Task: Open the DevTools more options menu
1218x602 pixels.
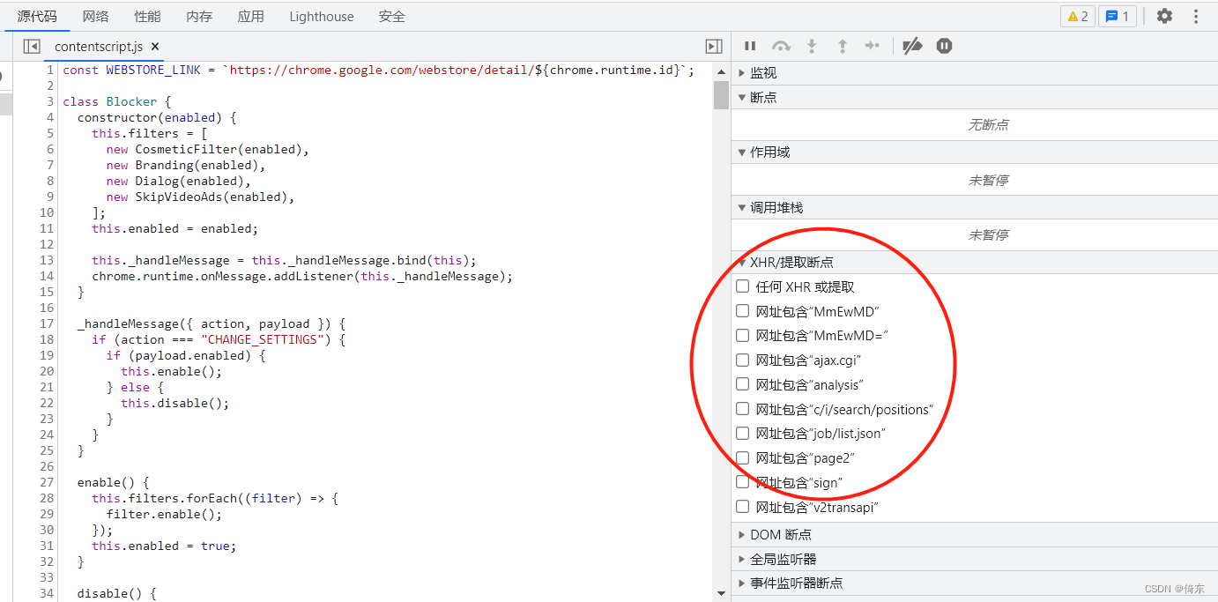Action: [x=1196, y=16]
